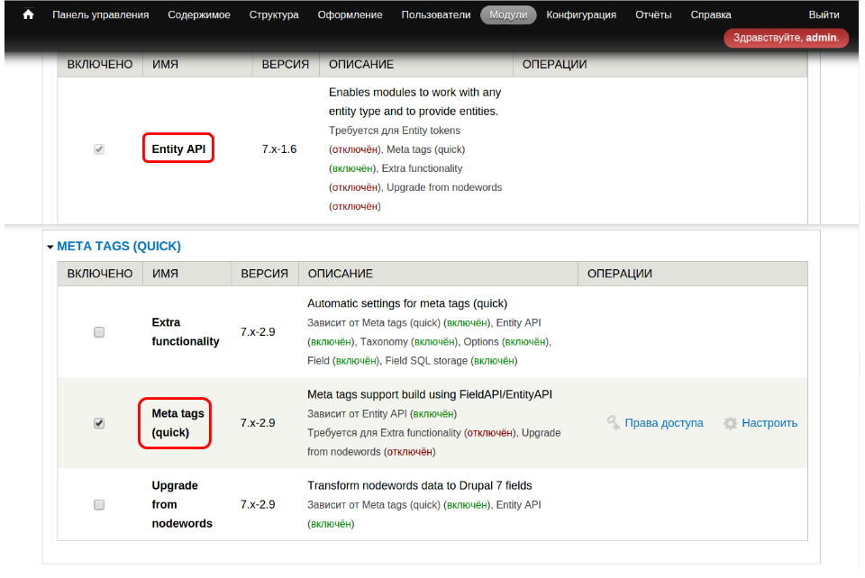Click the gear icon beside Настроить

pos(731,423)
